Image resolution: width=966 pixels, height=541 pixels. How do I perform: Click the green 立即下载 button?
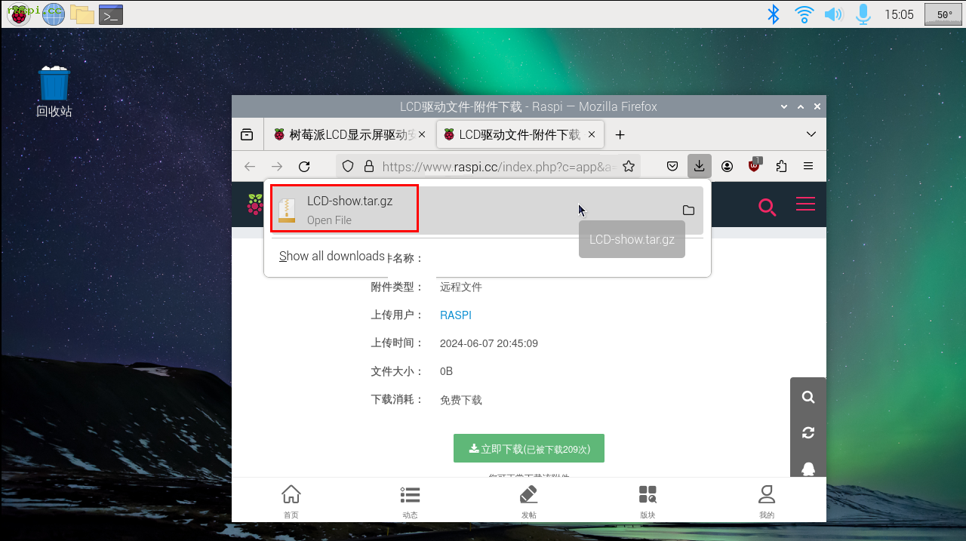528,448
